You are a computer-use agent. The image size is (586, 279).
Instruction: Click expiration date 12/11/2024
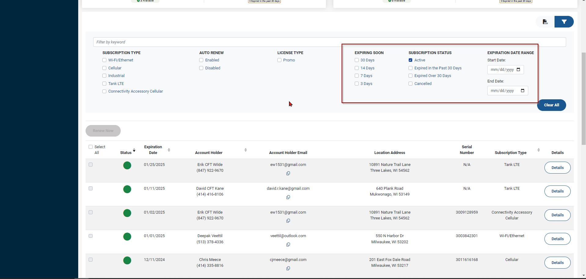point(154,260)
